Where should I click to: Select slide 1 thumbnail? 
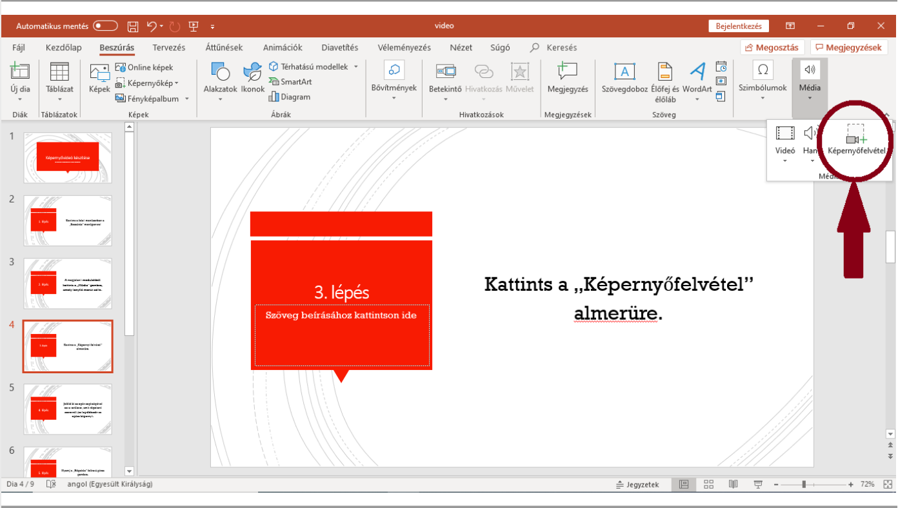[x=68, y=158]
